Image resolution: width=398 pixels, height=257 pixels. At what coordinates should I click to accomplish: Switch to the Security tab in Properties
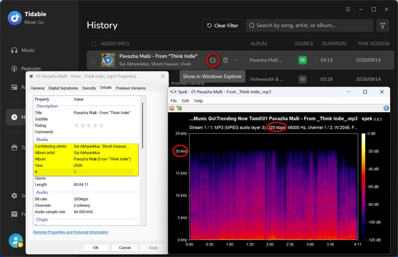click(x=89, y=88)
